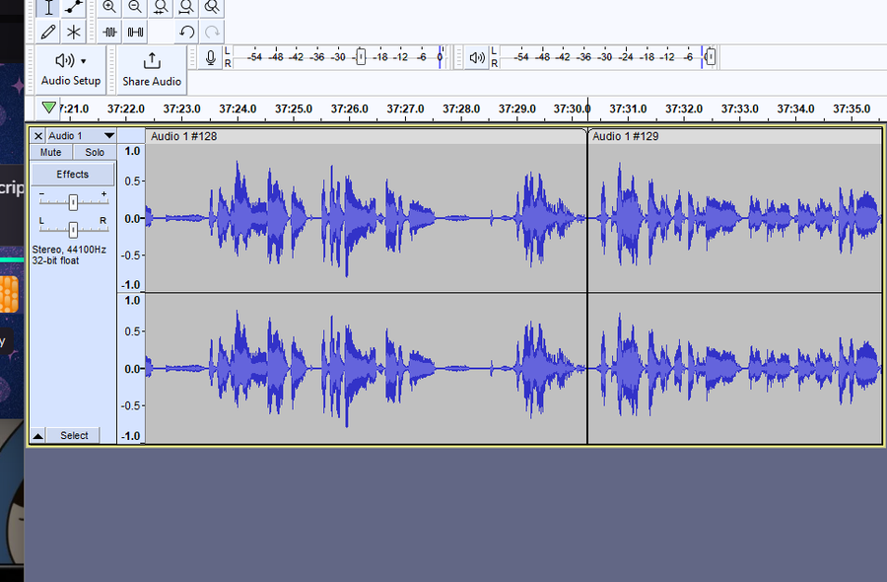Fit project to width zoom icon

pyautogui.click(x=186, y=7)
